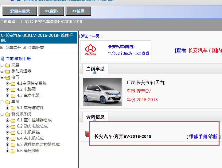
Task: Click the 6.5 远程信息监控器总成 folder icon
Action: (x=13, y=145)
